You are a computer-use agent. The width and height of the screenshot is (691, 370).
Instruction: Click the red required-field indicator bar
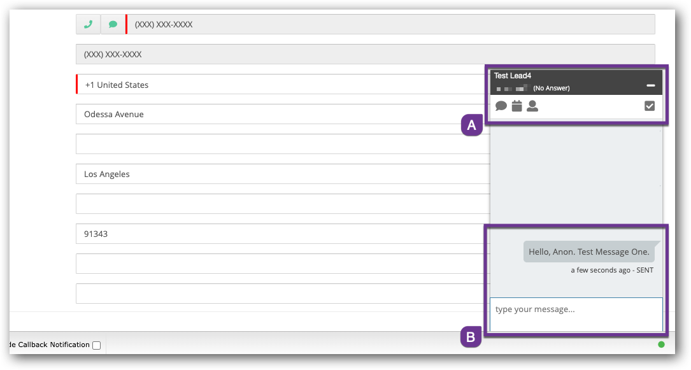tap(126, 24)
